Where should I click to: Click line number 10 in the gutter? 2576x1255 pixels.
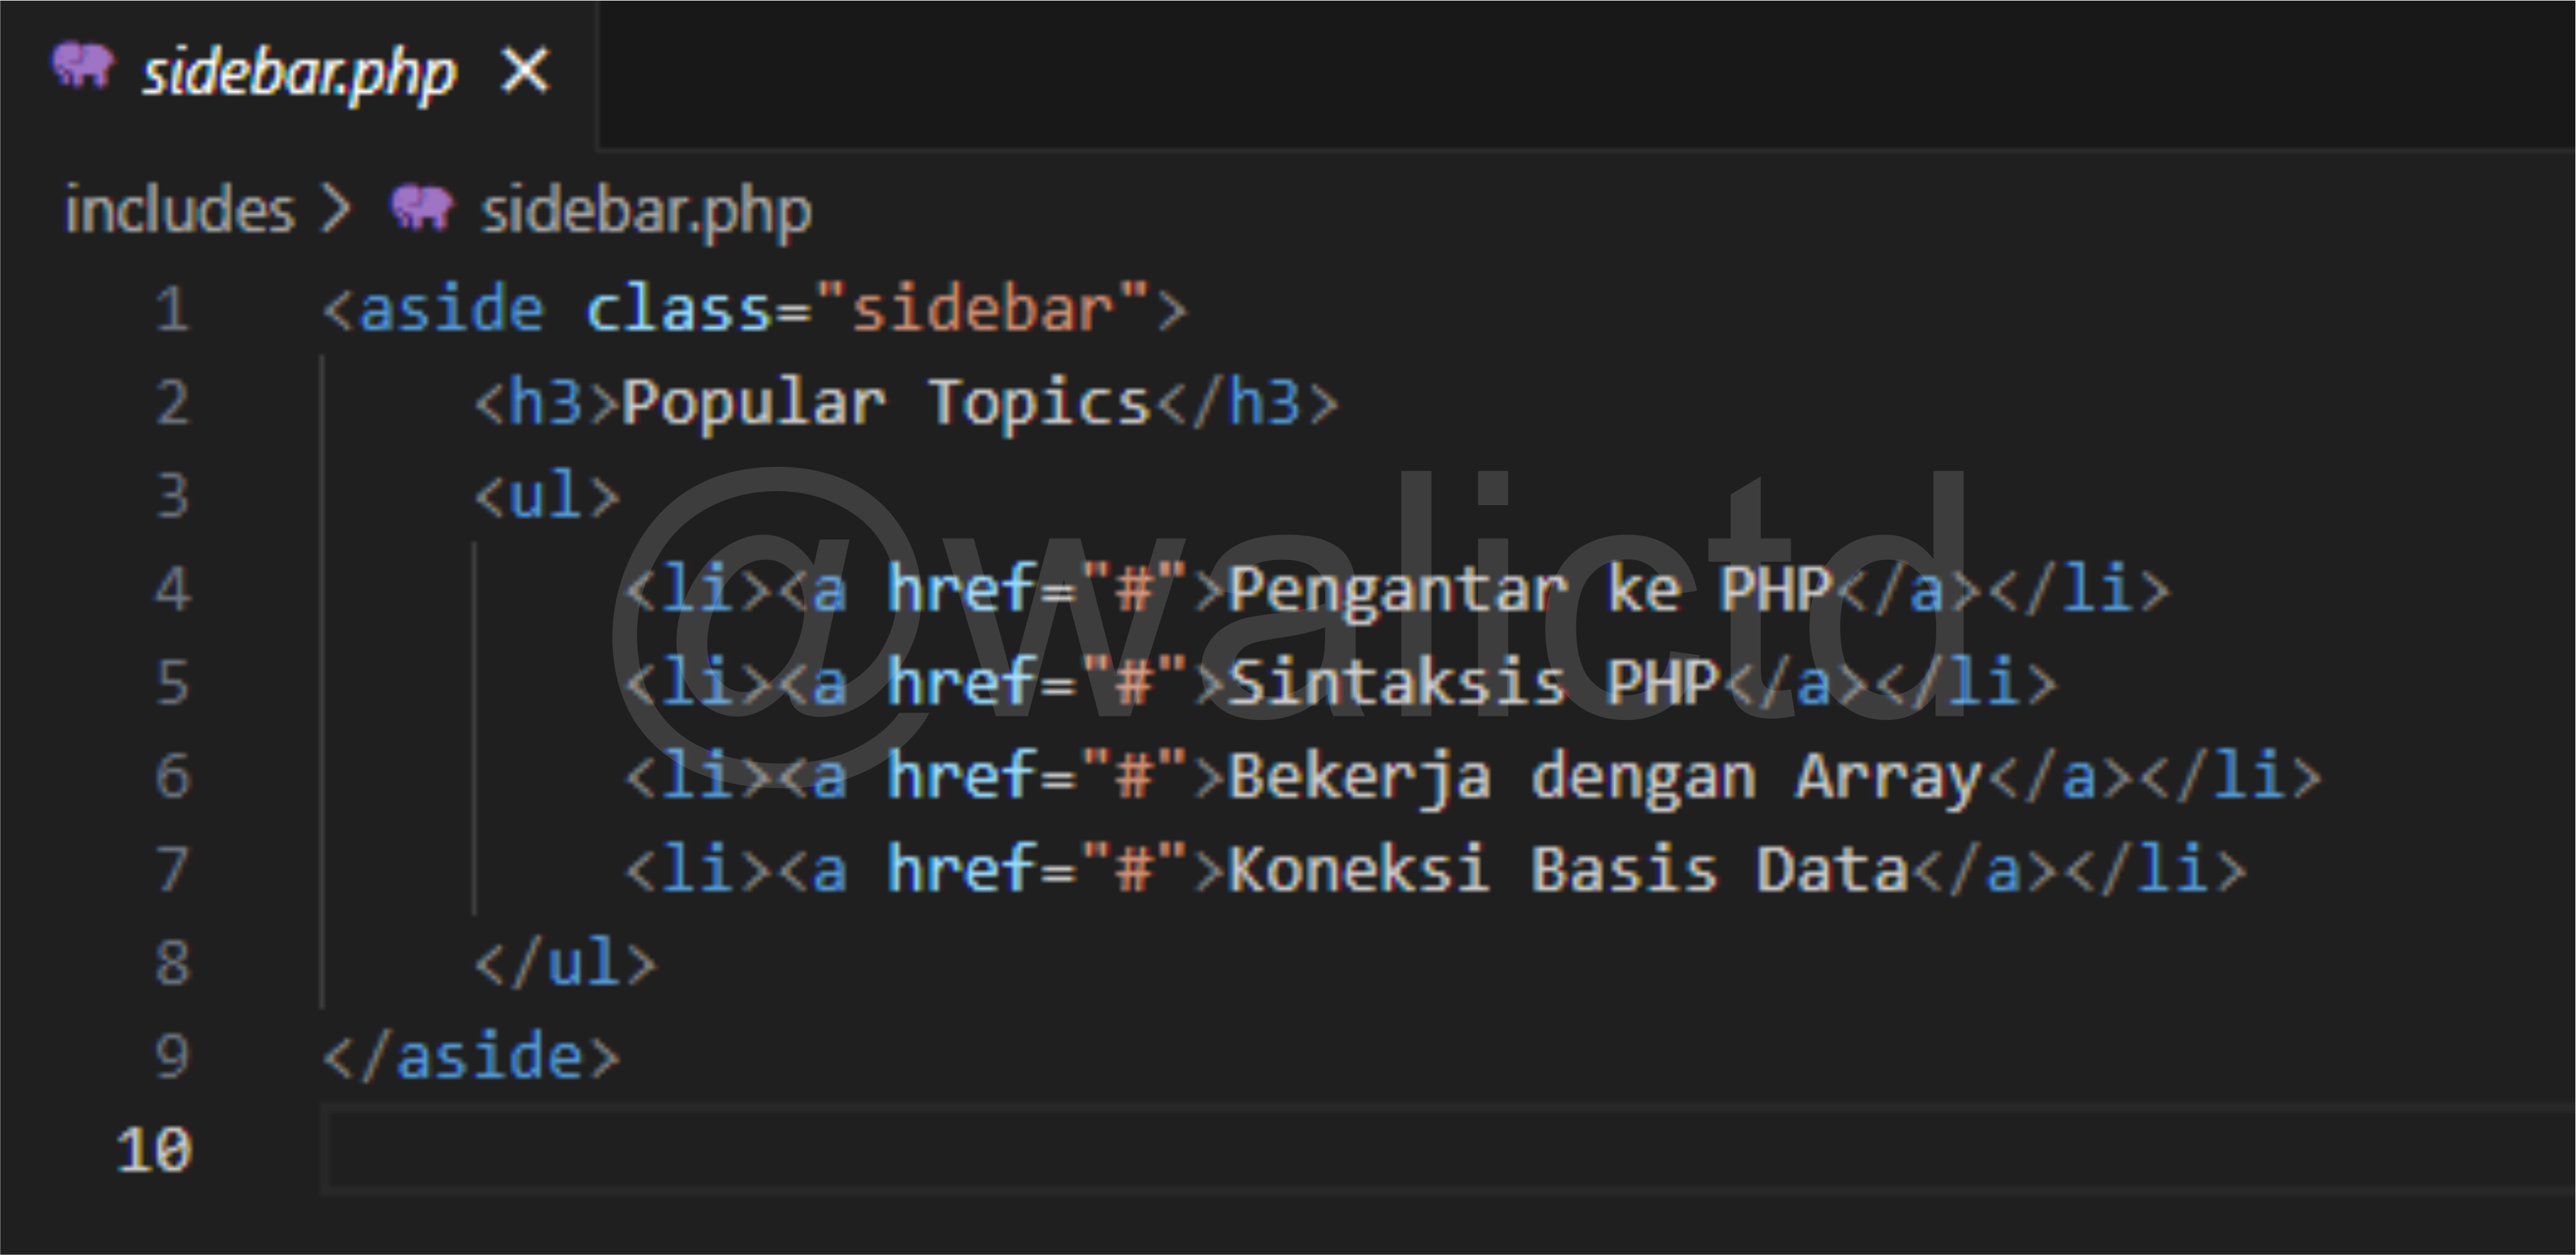[x=154, y=1150]
